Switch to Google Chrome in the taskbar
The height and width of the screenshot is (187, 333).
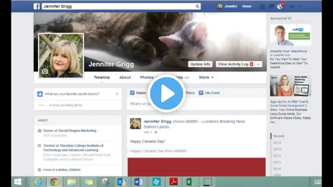point(54,182)
